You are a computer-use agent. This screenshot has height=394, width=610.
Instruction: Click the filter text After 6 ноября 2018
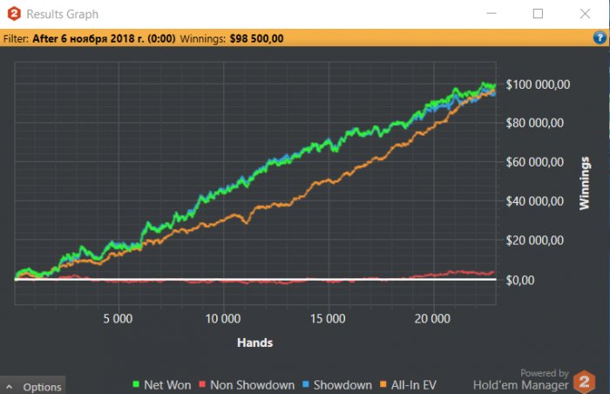tap(104, 38)
